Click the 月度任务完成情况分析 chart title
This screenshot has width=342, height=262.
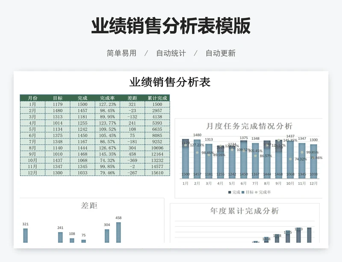(249, 126)
